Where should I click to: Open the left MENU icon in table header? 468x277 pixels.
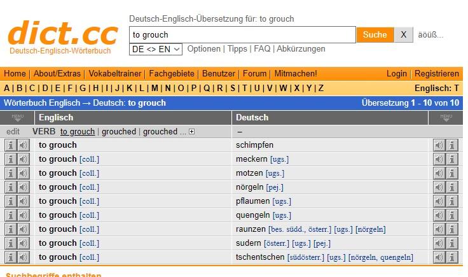pyautogui.click(x=17, y=117)
